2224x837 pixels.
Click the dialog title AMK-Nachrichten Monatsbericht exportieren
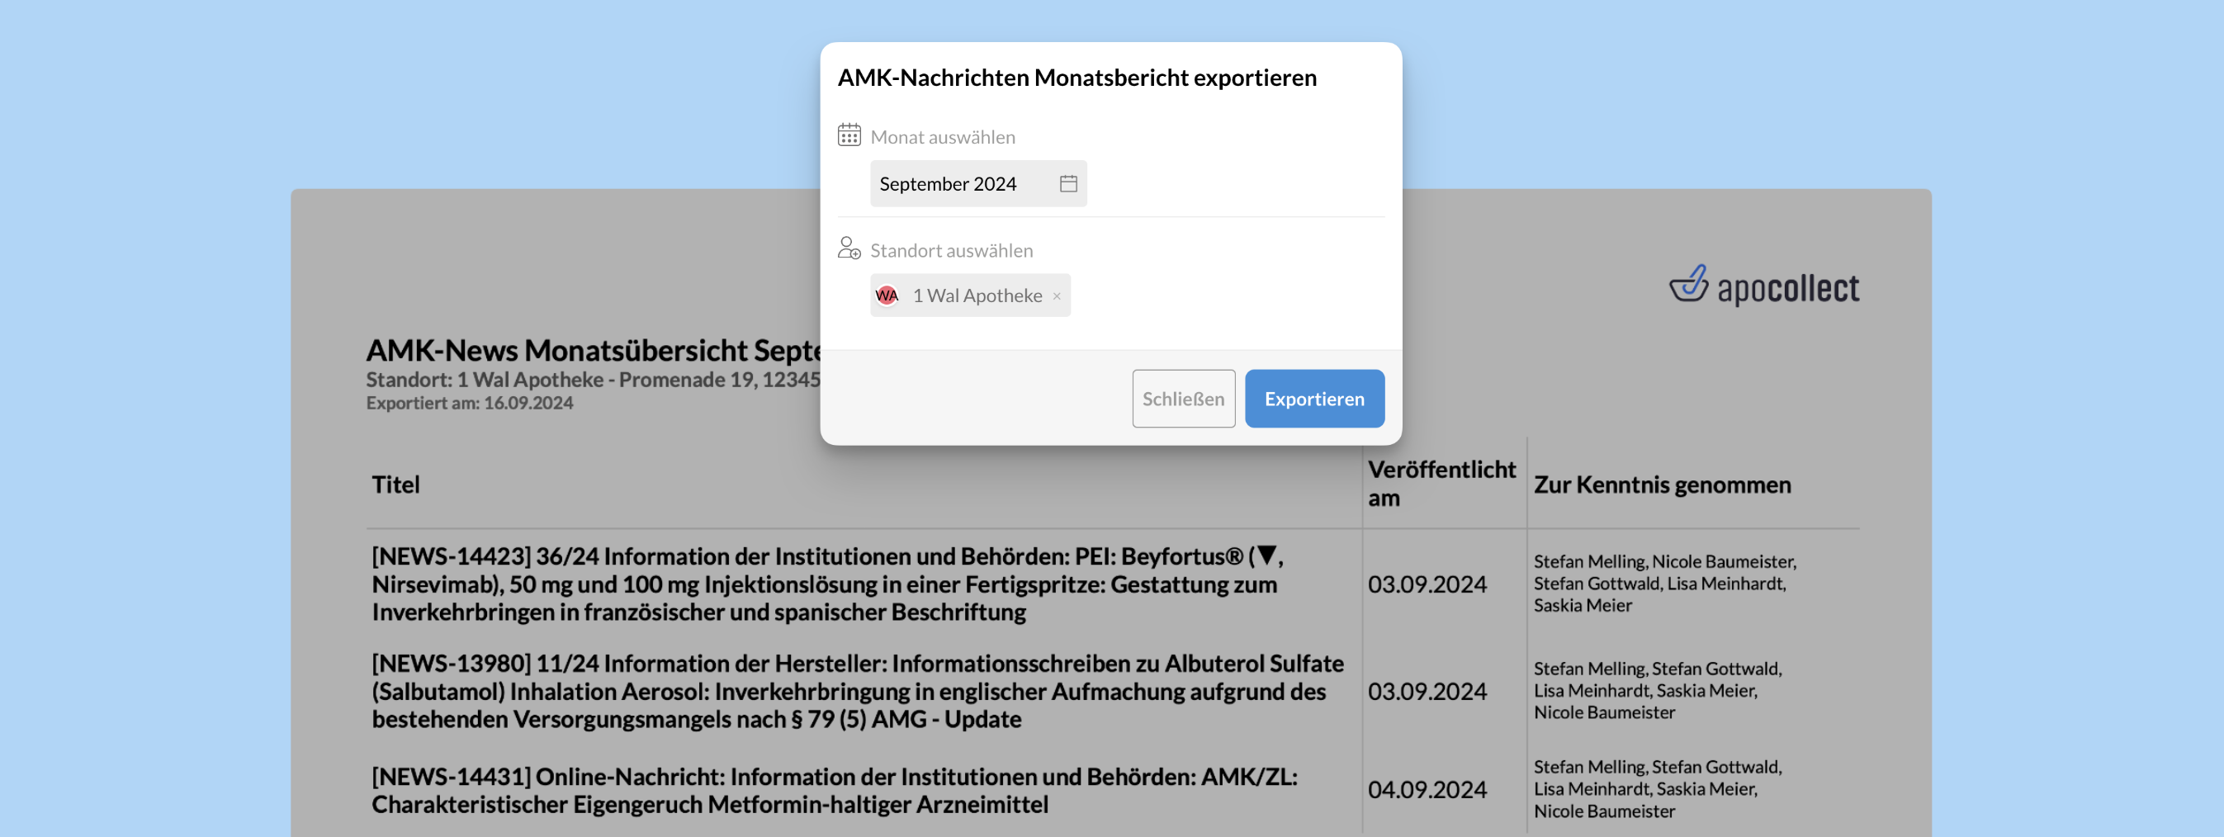[x=1077, y=78]
